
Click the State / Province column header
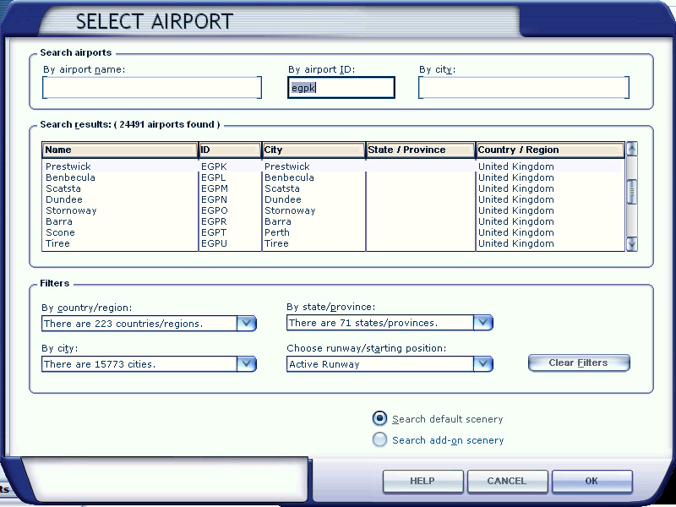click(420, 150)
